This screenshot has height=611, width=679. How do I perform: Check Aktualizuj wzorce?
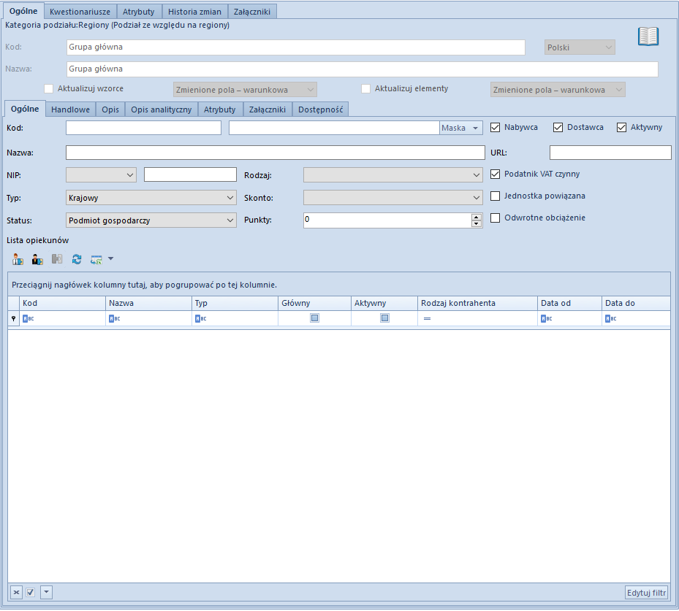48,88
